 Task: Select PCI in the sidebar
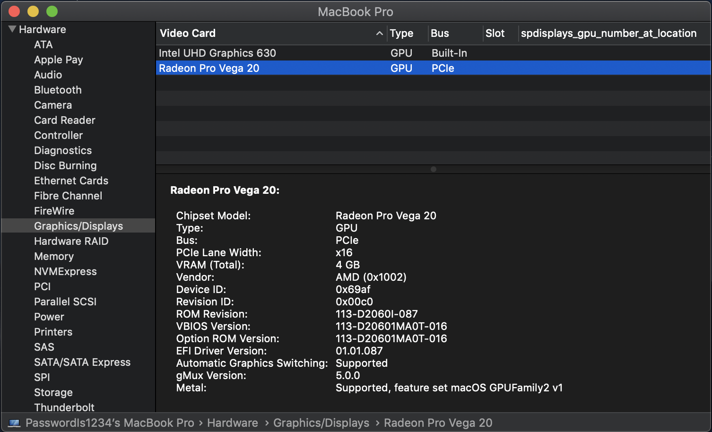tap(43, 286)
